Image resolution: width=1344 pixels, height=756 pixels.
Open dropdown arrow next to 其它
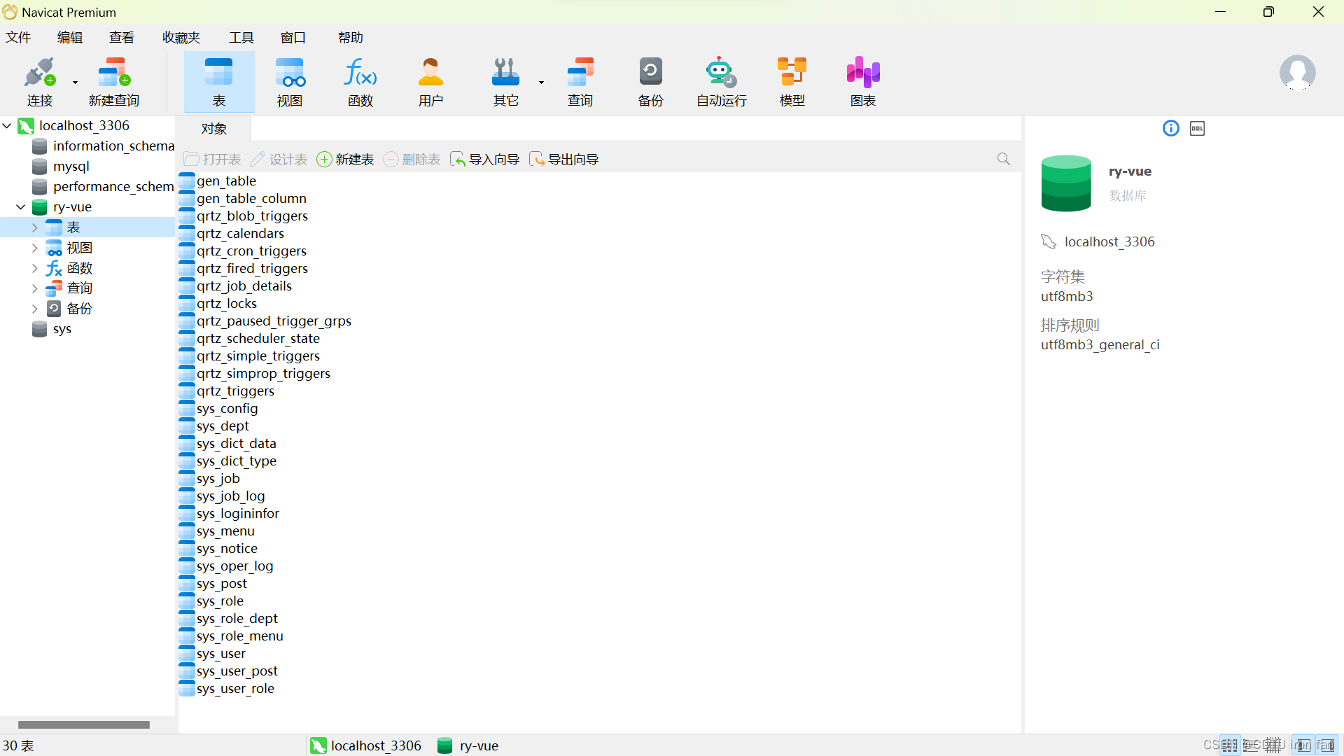point(541,83)
